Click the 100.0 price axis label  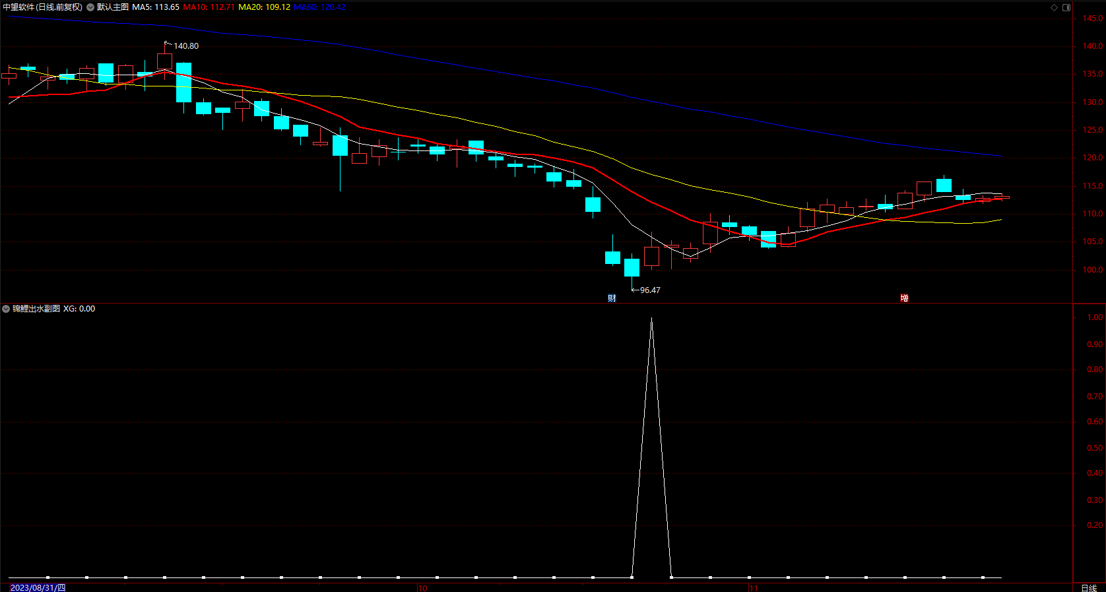(x=1093, y=270)
